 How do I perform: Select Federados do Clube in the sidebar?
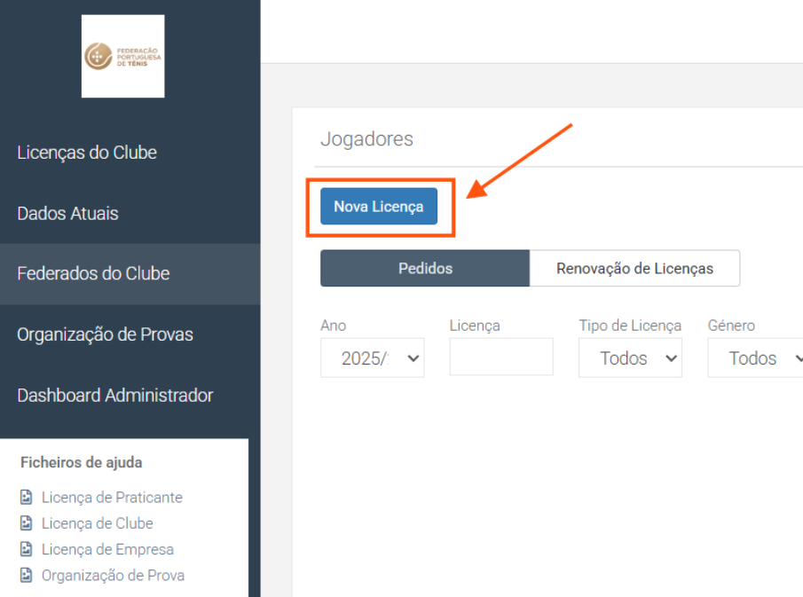[93, 274]
